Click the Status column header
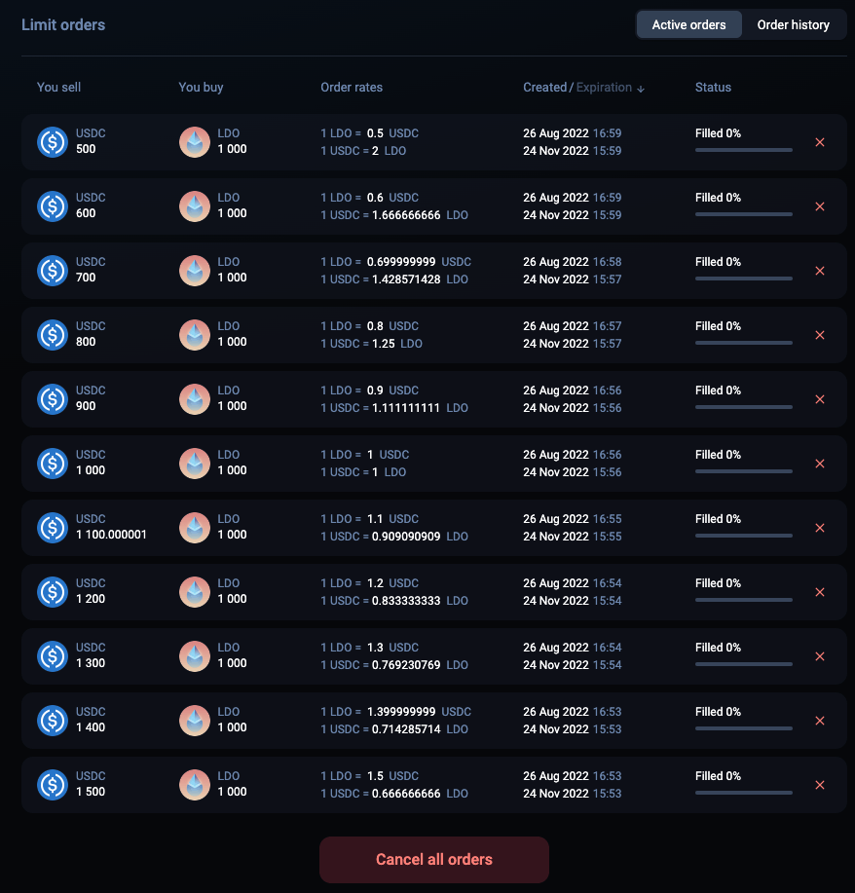Image resolution: width=855 pixels, height=893 pixels. pos(713,88)
